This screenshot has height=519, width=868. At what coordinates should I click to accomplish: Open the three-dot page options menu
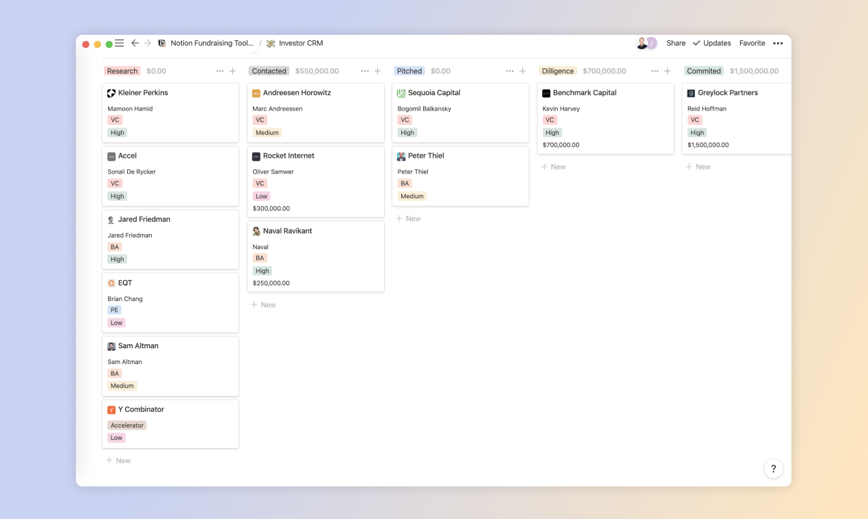(x=778, y=43)
